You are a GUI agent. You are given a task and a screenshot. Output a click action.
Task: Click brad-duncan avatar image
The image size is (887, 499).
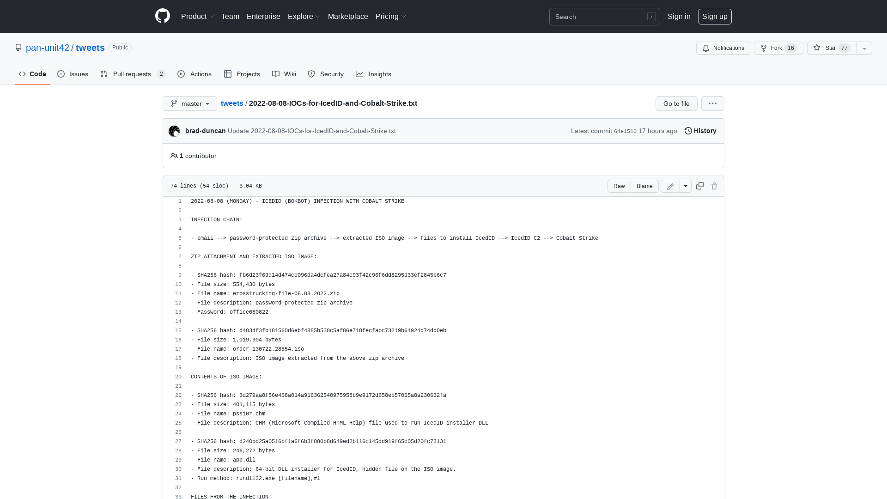pyautogui.click(x=174, y=131)
